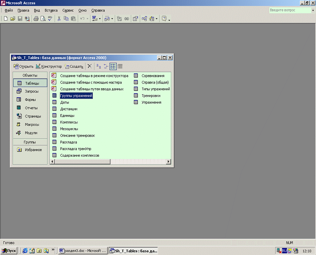The image size is (316, 255).
Task: Click the Open file folder icon
Action: point(13,19)
